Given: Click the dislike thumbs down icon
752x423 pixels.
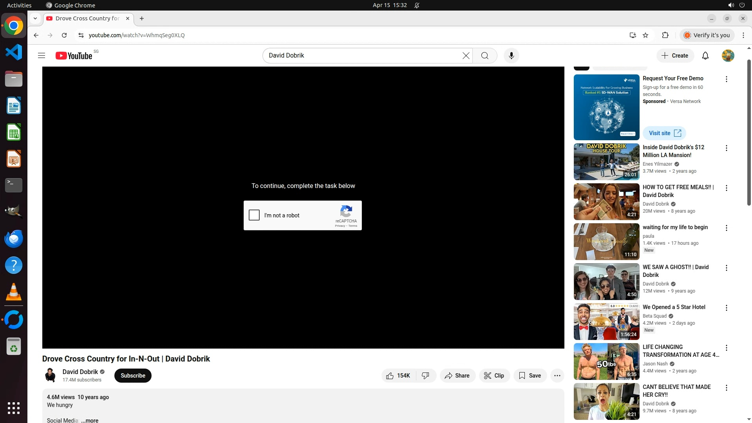Looking at the screenshot, I should click(x=425, y=376).
